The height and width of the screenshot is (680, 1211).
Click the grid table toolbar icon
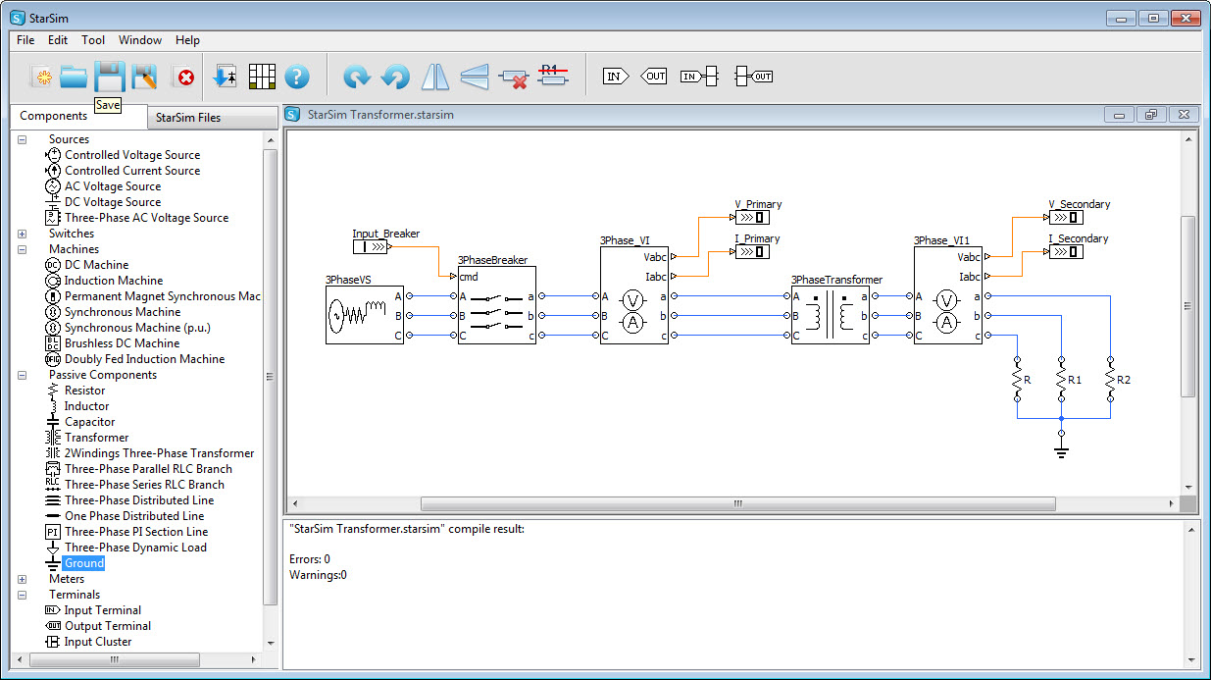pos(262,77)
